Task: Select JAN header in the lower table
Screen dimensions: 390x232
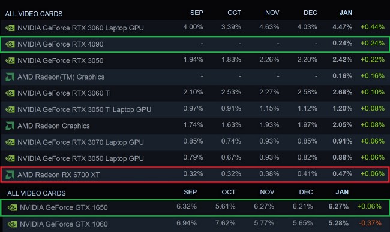Action: [342, 192]
